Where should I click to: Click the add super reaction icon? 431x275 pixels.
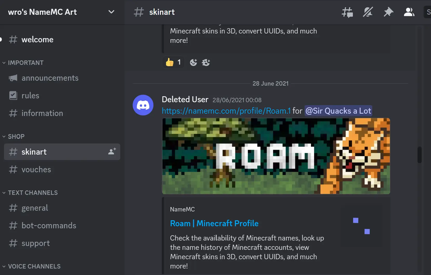(x=206, y=62)
